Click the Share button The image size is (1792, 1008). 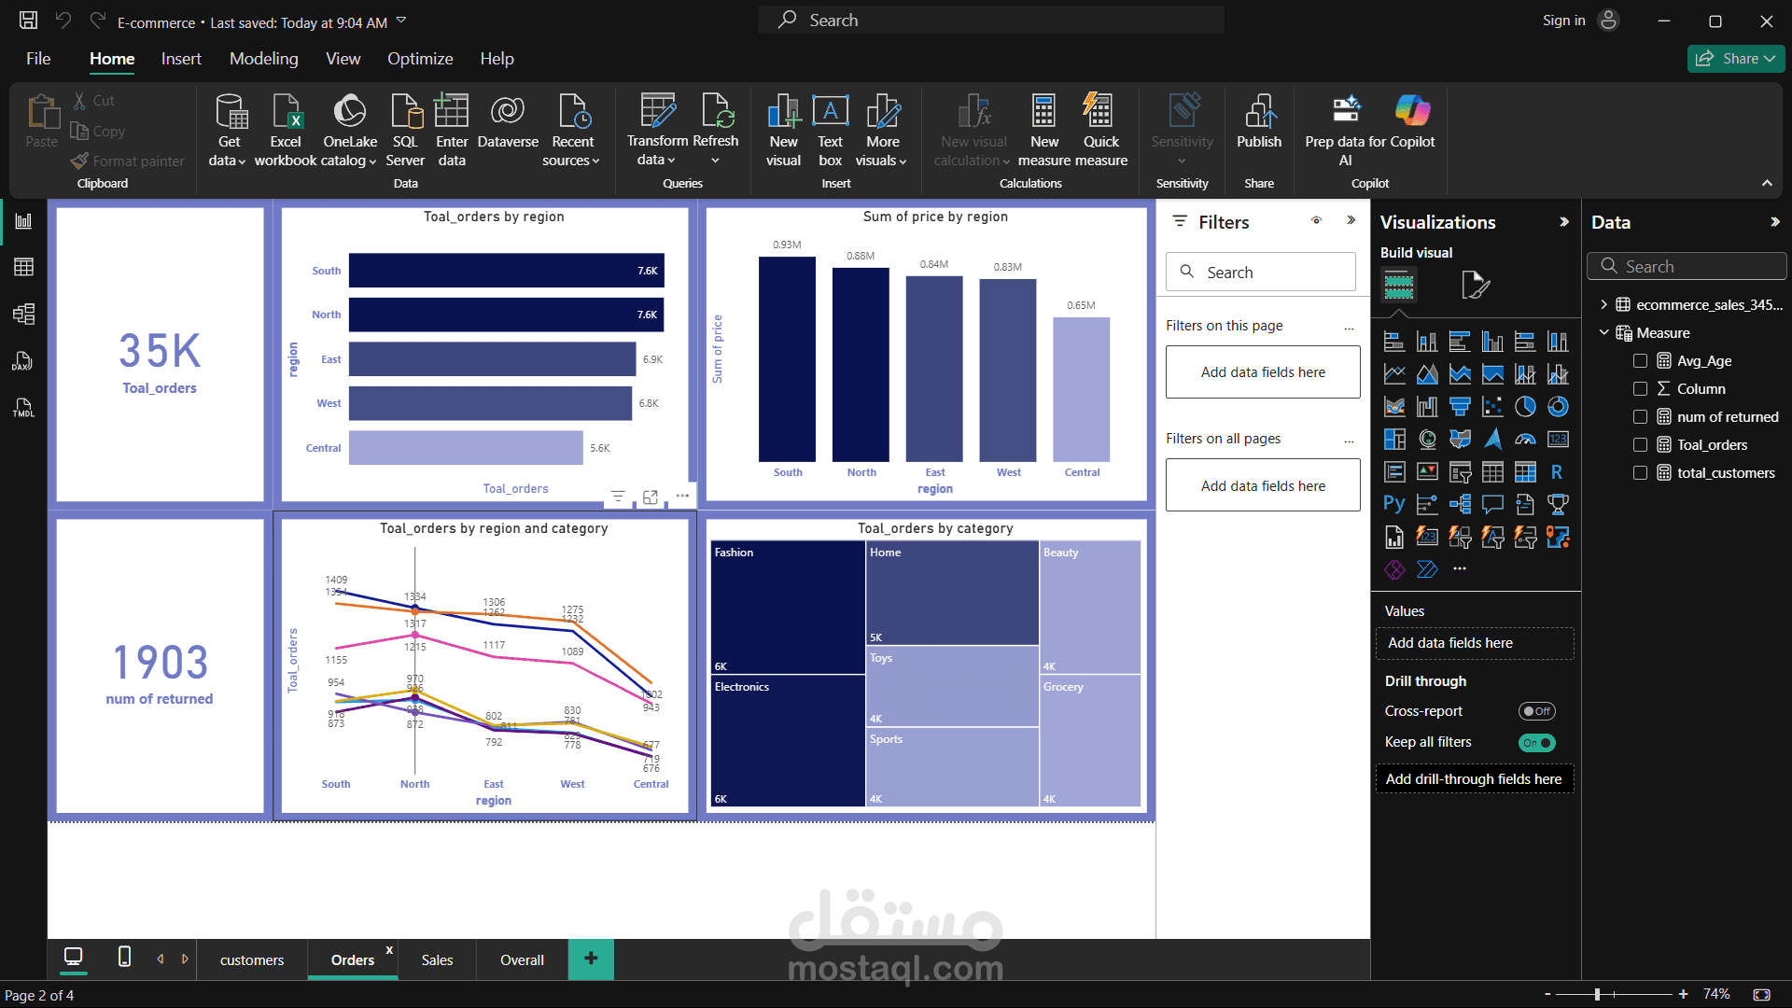pos(1735,59)
